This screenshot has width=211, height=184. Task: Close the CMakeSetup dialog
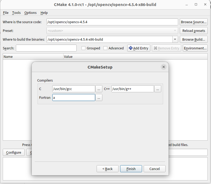tap(163, 67)
